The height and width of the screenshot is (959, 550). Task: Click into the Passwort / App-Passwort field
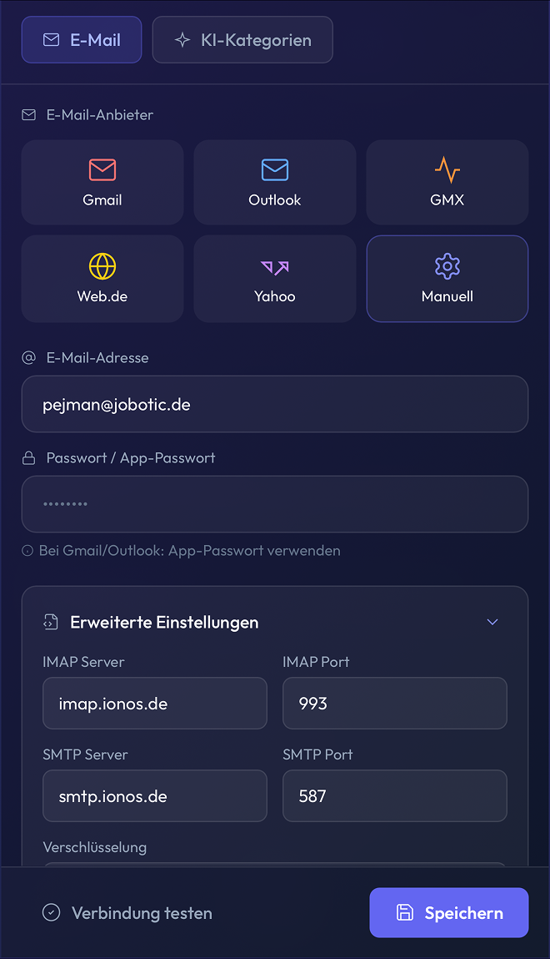(275, 504)
